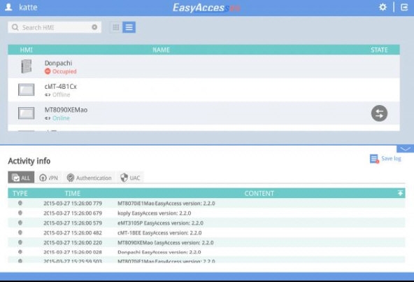The height and width of the screenshot is (282, 414).
Task: Select the cMT-1BEE EasyAccess version log entry
Action: tap(206, 232)
